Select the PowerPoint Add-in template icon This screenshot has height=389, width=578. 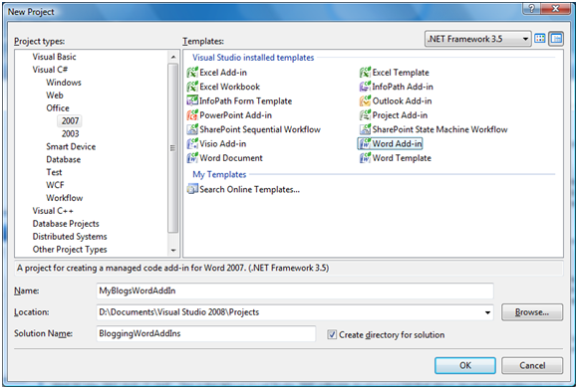click(192, 115)
